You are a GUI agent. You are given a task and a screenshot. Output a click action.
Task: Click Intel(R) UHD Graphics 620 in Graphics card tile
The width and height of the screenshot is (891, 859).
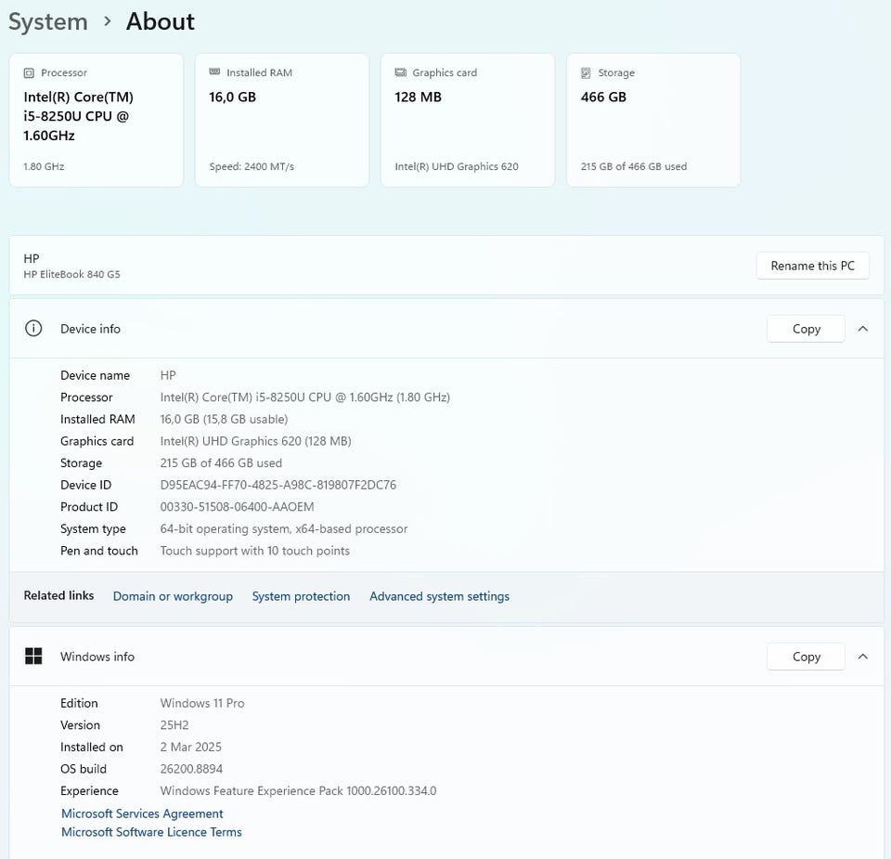coord(457,166)
